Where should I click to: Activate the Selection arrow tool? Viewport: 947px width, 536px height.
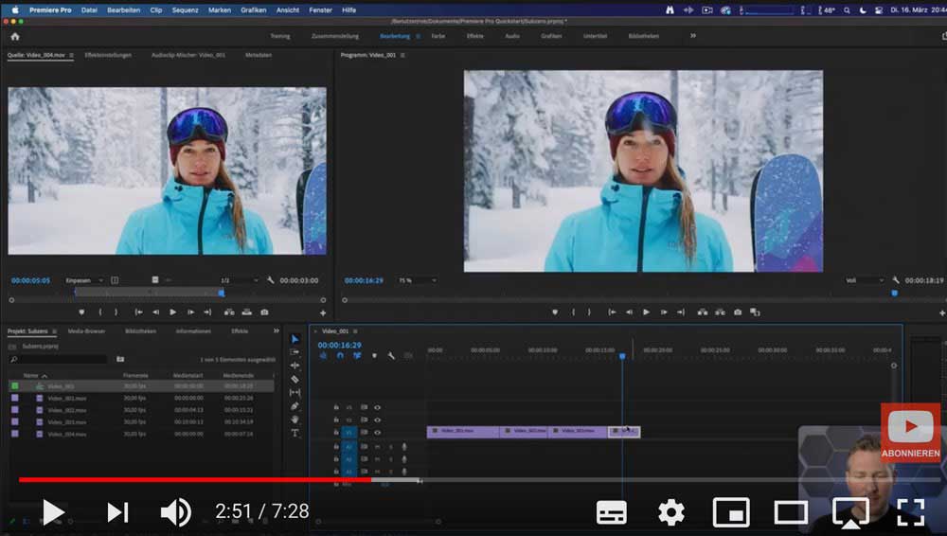295,339
